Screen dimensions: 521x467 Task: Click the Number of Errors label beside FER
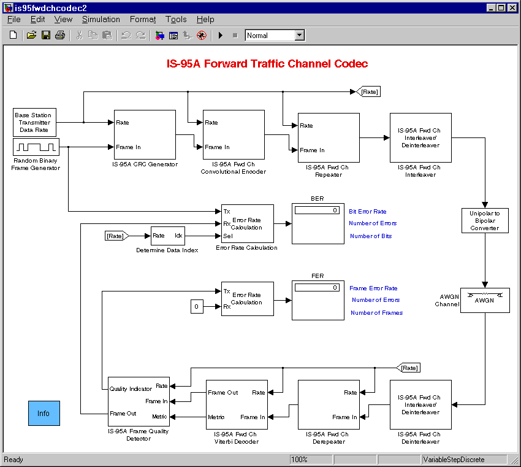point(376,299)
